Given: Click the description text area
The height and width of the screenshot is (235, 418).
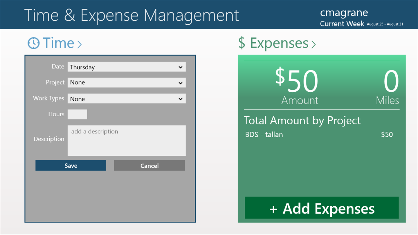Looking at the screenshot, I should [x=127, y=141].
